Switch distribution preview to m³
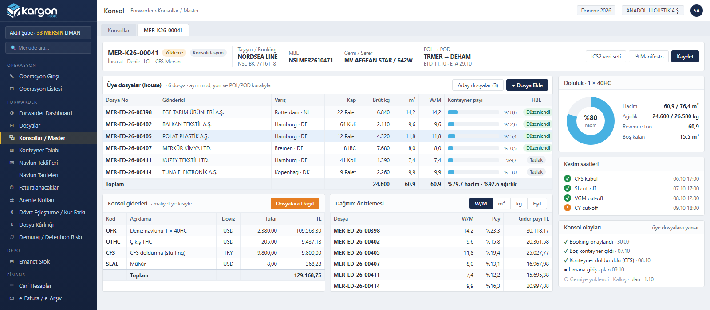Viewport: 710px width, 310px height. coord(501,203)
